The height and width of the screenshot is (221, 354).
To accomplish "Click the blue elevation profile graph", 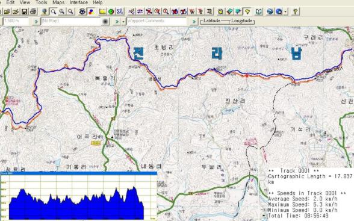I will click(x=76, y=204).
